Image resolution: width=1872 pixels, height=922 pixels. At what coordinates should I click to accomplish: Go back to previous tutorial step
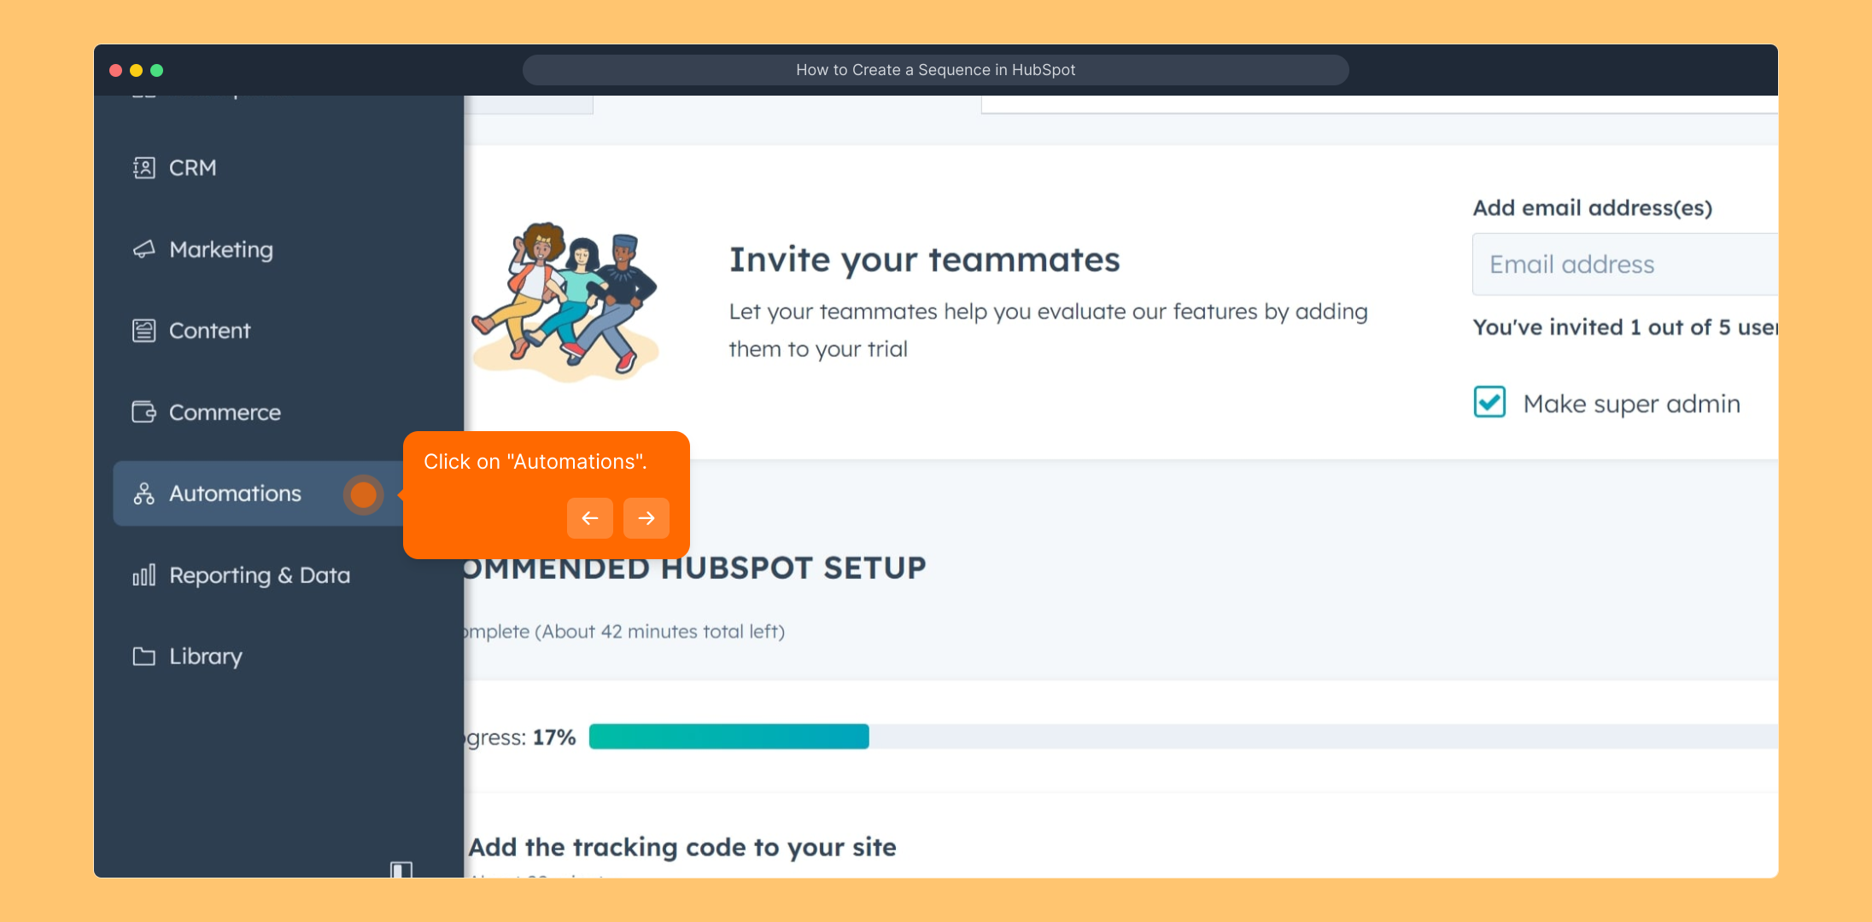coord(590,518)
